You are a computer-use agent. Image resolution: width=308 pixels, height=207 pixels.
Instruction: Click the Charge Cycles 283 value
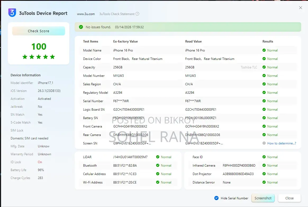tap(40, 178)
